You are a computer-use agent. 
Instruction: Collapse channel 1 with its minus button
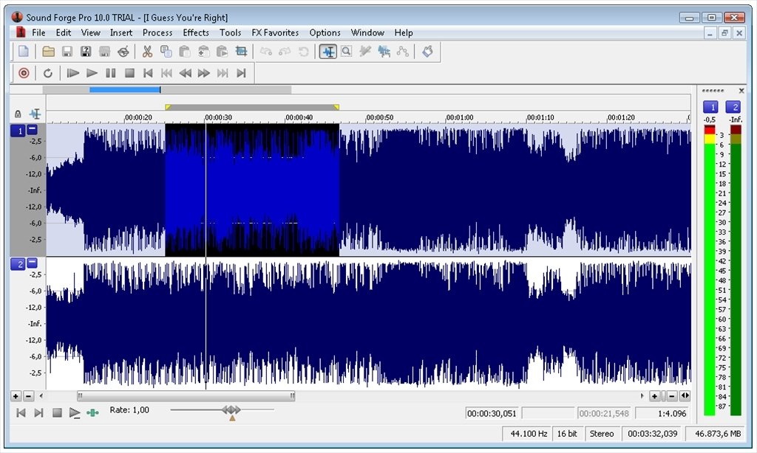pyautogui.click(x=32, y=129)
